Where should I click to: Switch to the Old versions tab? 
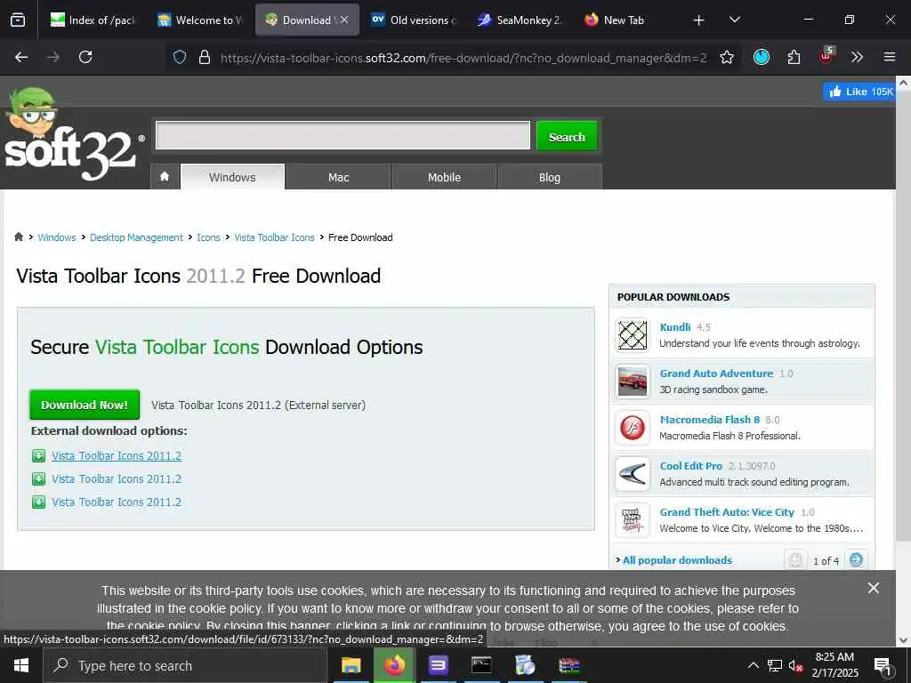[x=415, y=20]
